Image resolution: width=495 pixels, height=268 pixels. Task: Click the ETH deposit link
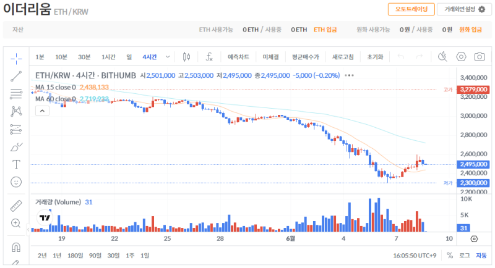click(325, 30)
